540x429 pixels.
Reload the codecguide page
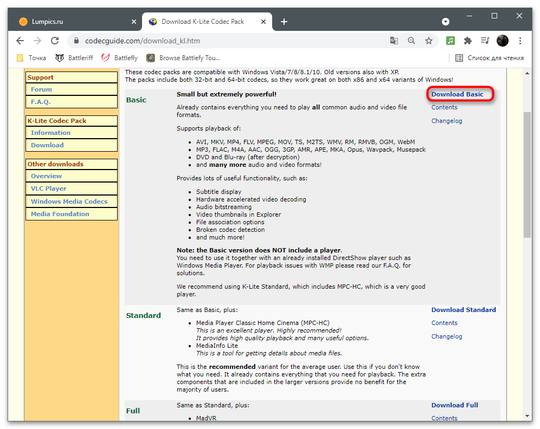point(55,41)
